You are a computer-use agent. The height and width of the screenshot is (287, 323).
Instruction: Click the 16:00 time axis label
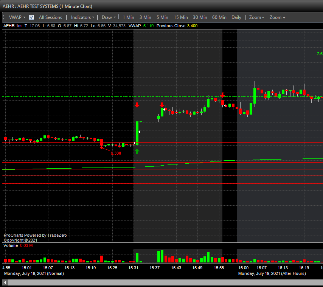[x=243, y=268]
